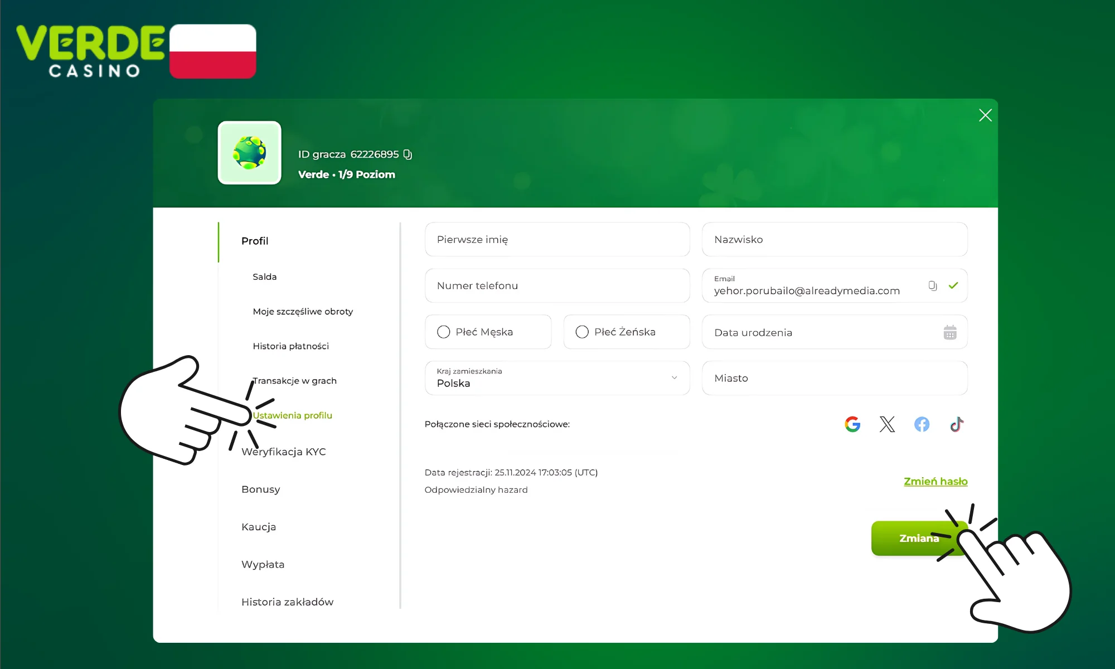Open Ustawienia profilu settings
This screenshot has height=669, width=1115.
(292, 415)
